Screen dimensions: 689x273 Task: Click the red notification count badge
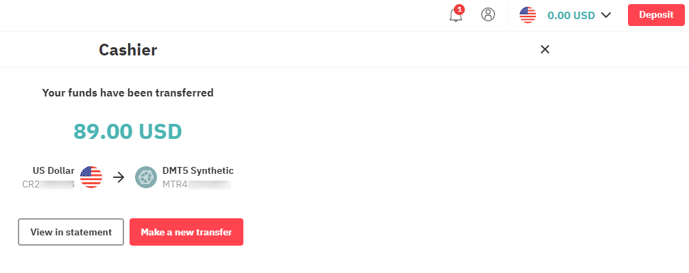point(459,9)
